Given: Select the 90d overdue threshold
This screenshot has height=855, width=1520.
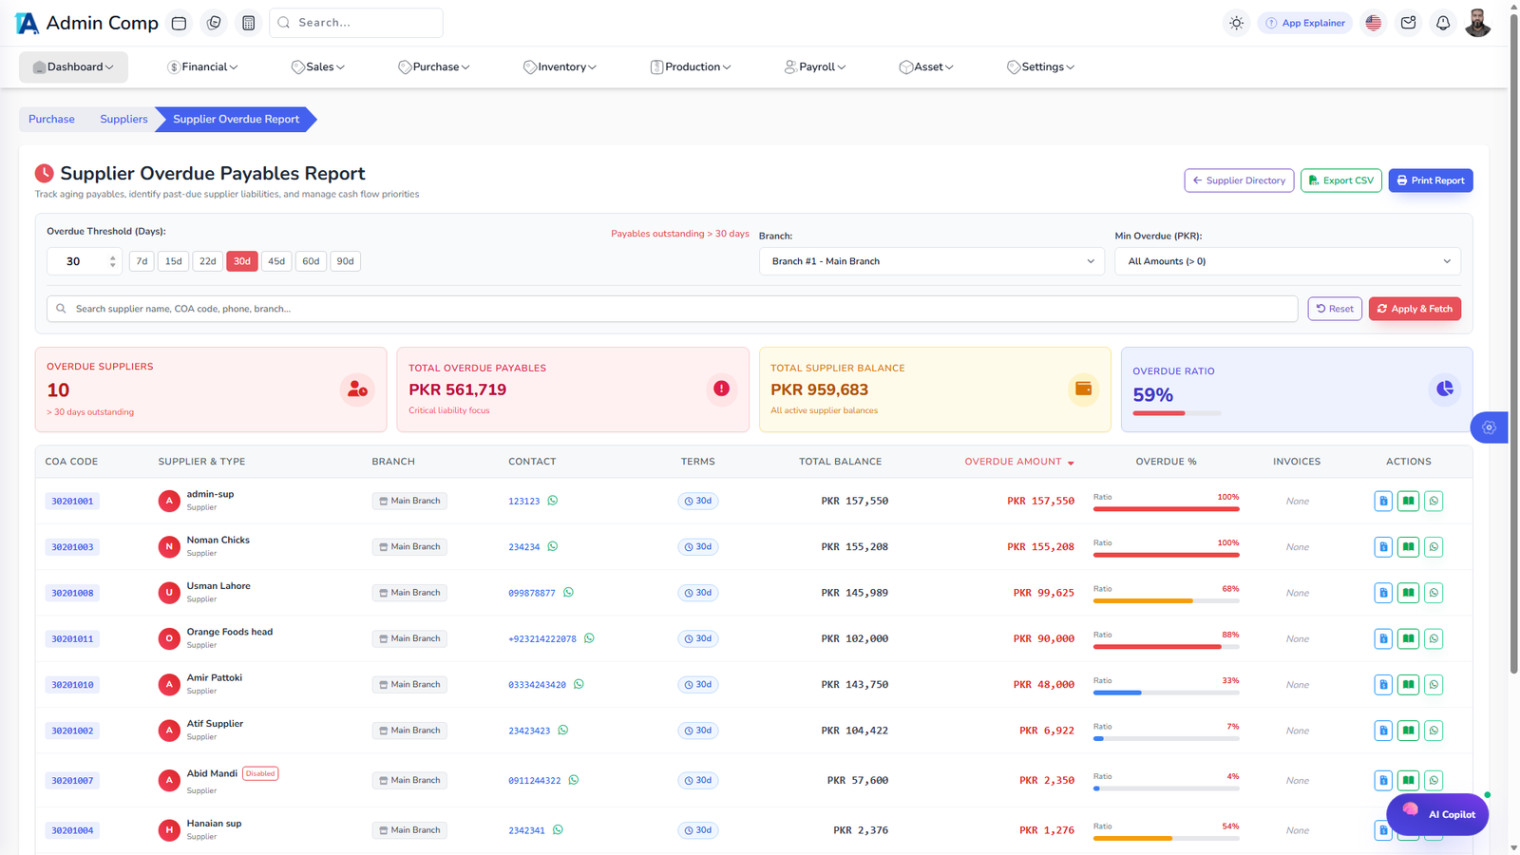Looking at the screenshot, I should 345,261.
